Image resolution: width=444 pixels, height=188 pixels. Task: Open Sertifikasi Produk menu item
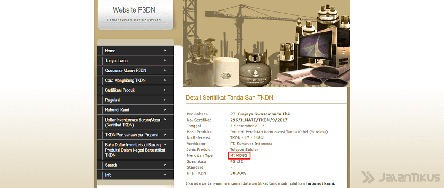135,90
